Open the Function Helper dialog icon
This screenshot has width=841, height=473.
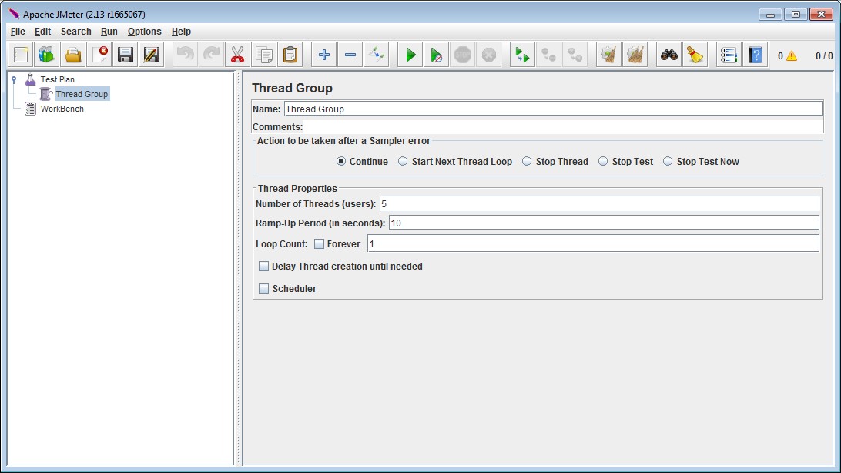[729, 55]
